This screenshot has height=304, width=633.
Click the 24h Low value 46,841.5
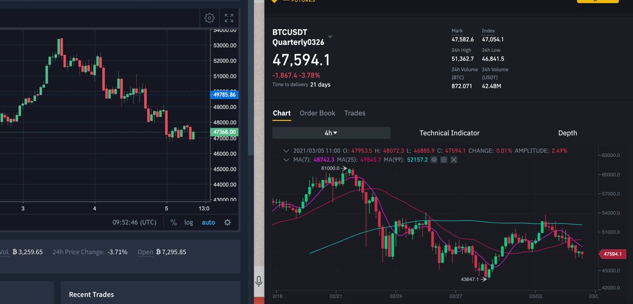[493, 59]
